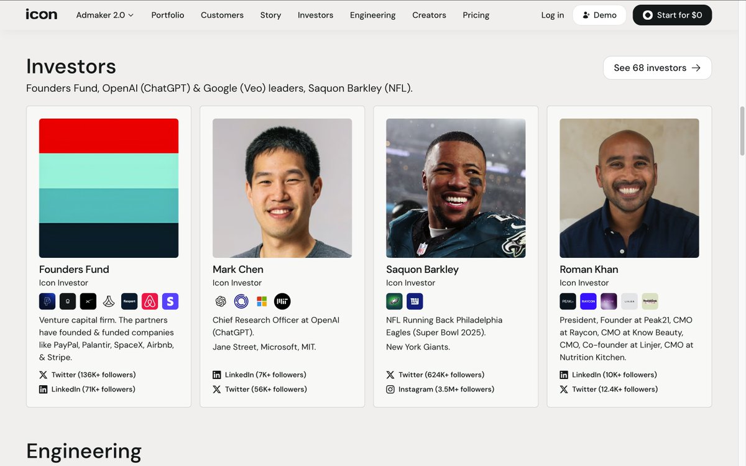Image resolution: width=746 pixels, height=466 pixels.
Task: Click 'Jane Street, Microsoft, MIT.' text
Action: tap(264, 347)
